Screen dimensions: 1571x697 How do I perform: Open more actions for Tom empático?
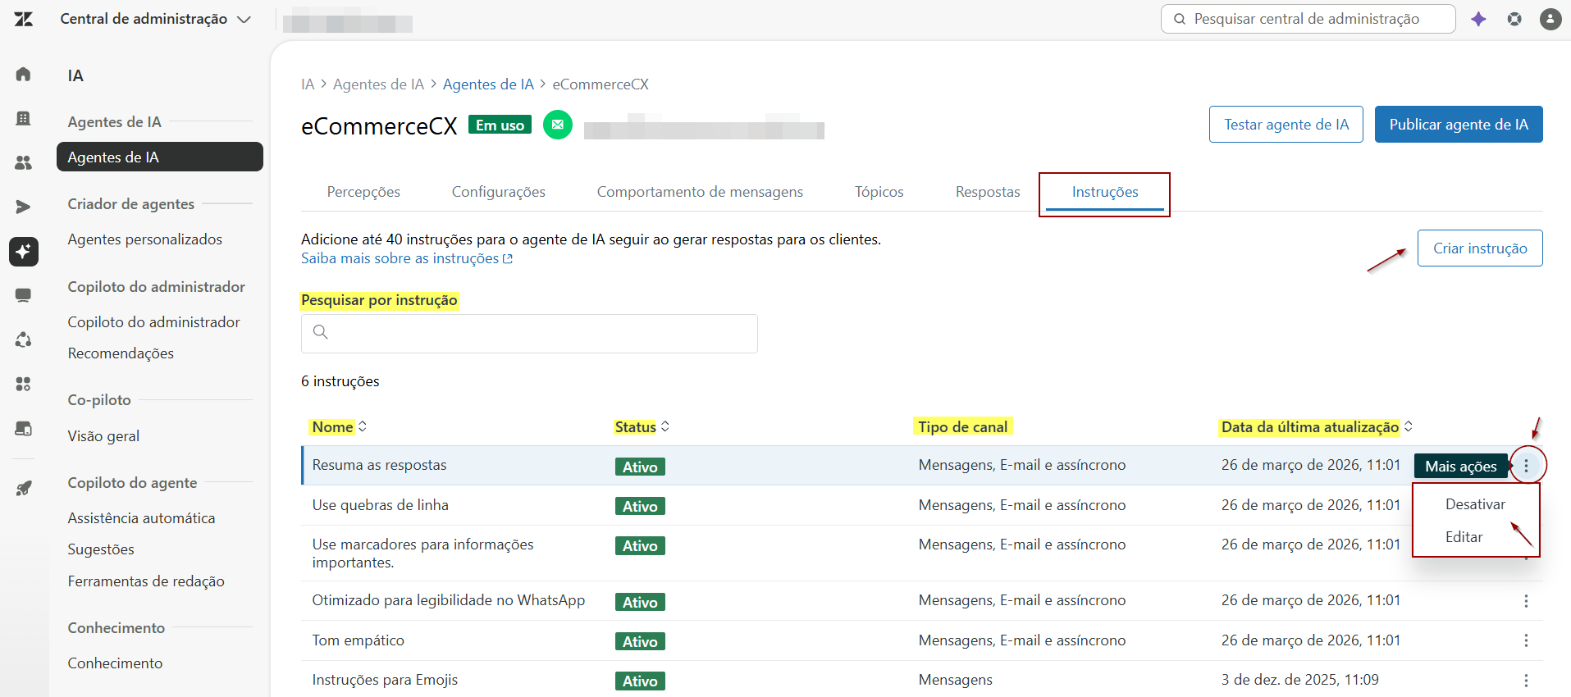[1526, 640]
